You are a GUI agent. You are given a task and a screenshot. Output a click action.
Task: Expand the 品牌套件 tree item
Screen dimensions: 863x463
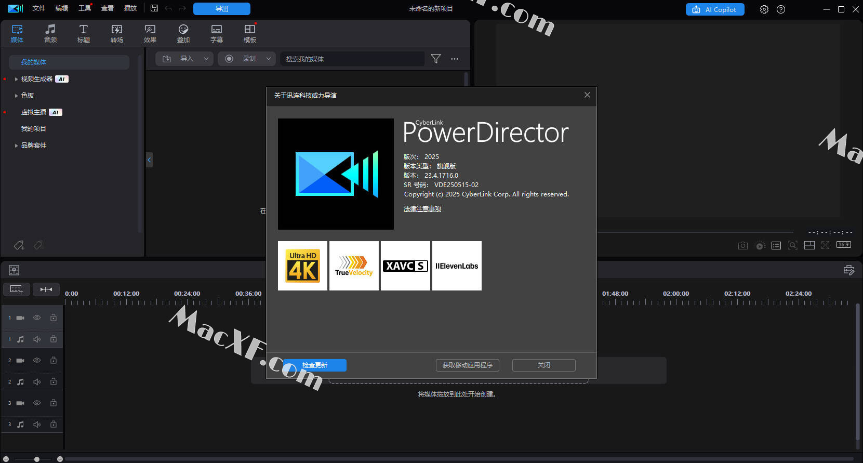(16, 145)
